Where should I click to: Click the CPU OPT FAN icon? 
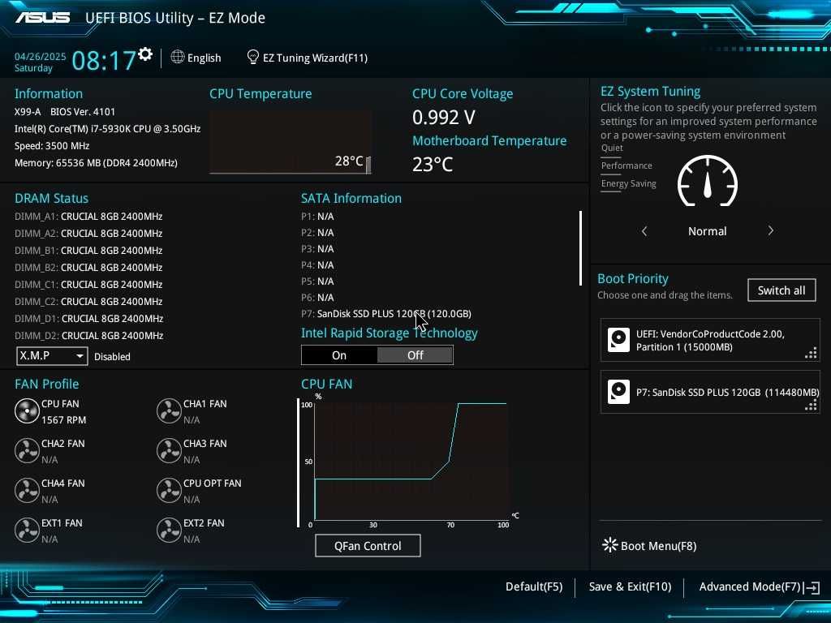point(169,491)
